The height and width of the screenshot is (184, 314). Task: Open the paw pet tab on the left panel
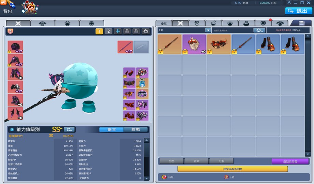[x=67, y=23]
